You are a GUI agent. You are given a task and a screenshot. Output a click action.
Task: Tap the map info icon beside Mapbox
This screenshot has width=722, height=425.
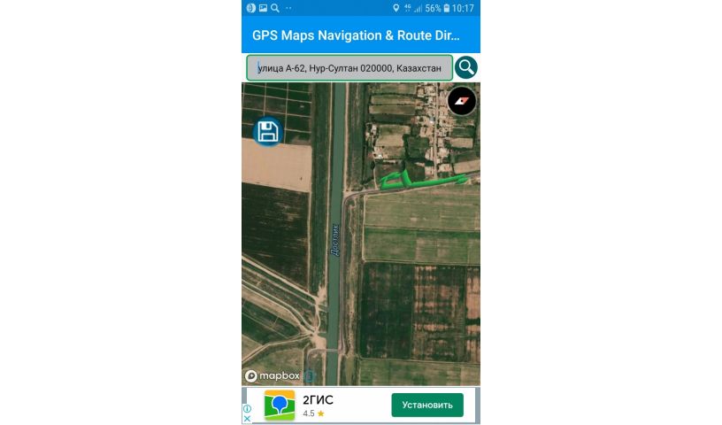(309, 375)
